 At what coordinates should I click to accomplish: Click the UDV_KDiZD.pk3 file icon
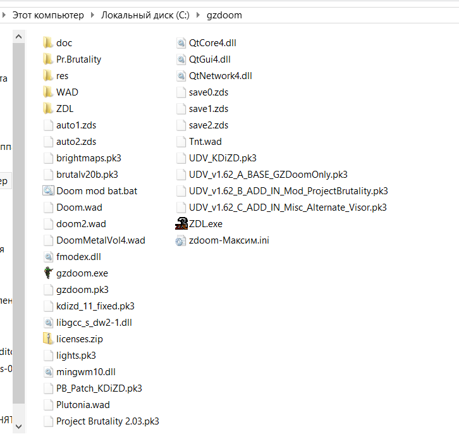[181, 158]
